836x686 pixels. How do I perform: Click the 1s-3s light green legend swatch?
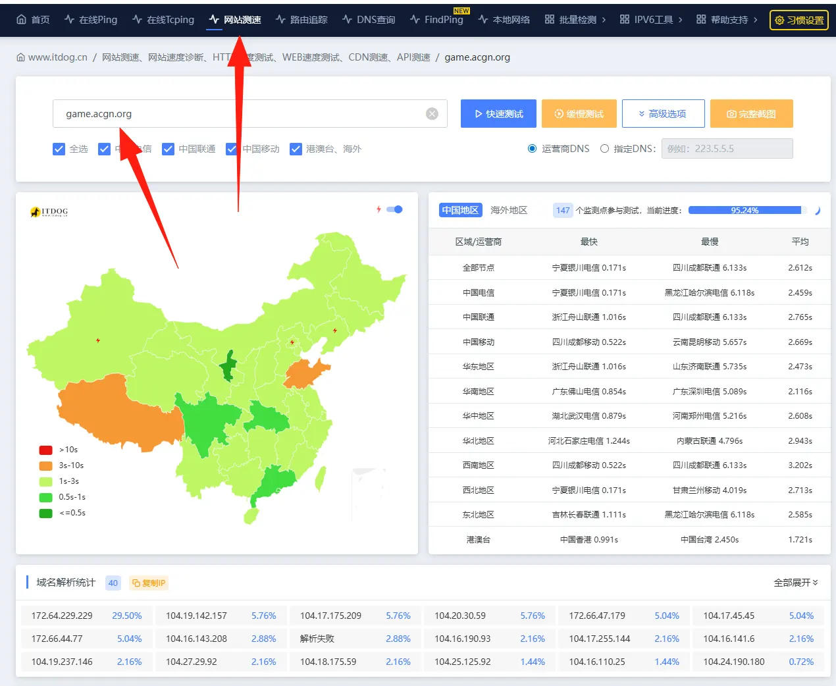point(45,481)
